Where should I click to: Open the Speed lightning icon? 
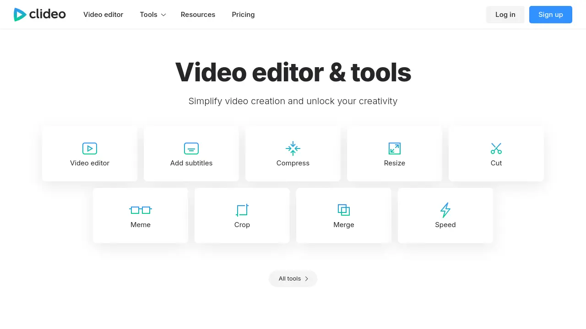coord(445,210)
